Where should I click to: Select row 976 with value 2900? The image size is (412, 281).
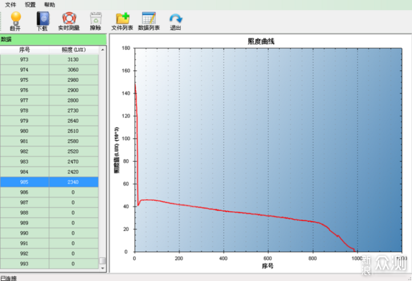[x=49, y=90]
